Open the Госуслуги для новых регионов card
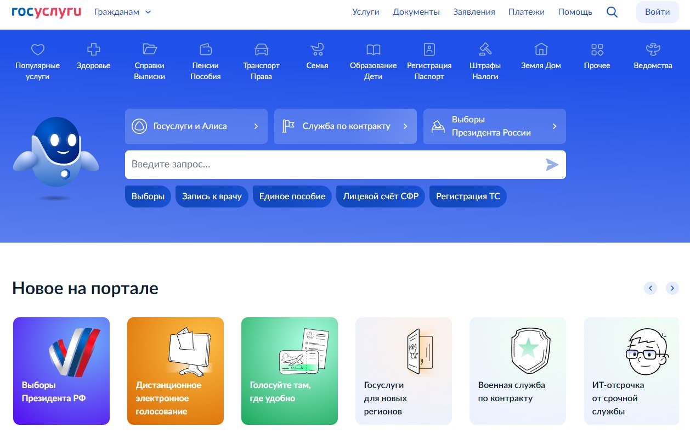The height and width of the screenshot is (438, 690). pyautogui.click(x=404, y=371)
